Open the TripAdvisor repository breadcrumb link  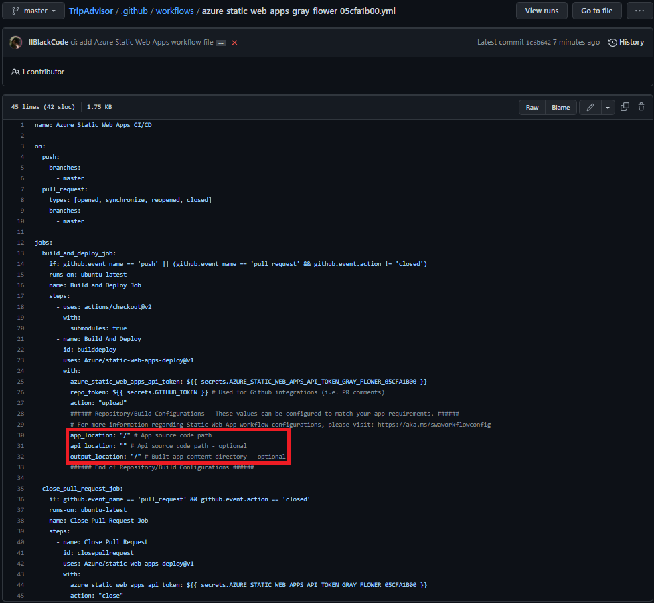pyautogui.click(x=91, y=11)
